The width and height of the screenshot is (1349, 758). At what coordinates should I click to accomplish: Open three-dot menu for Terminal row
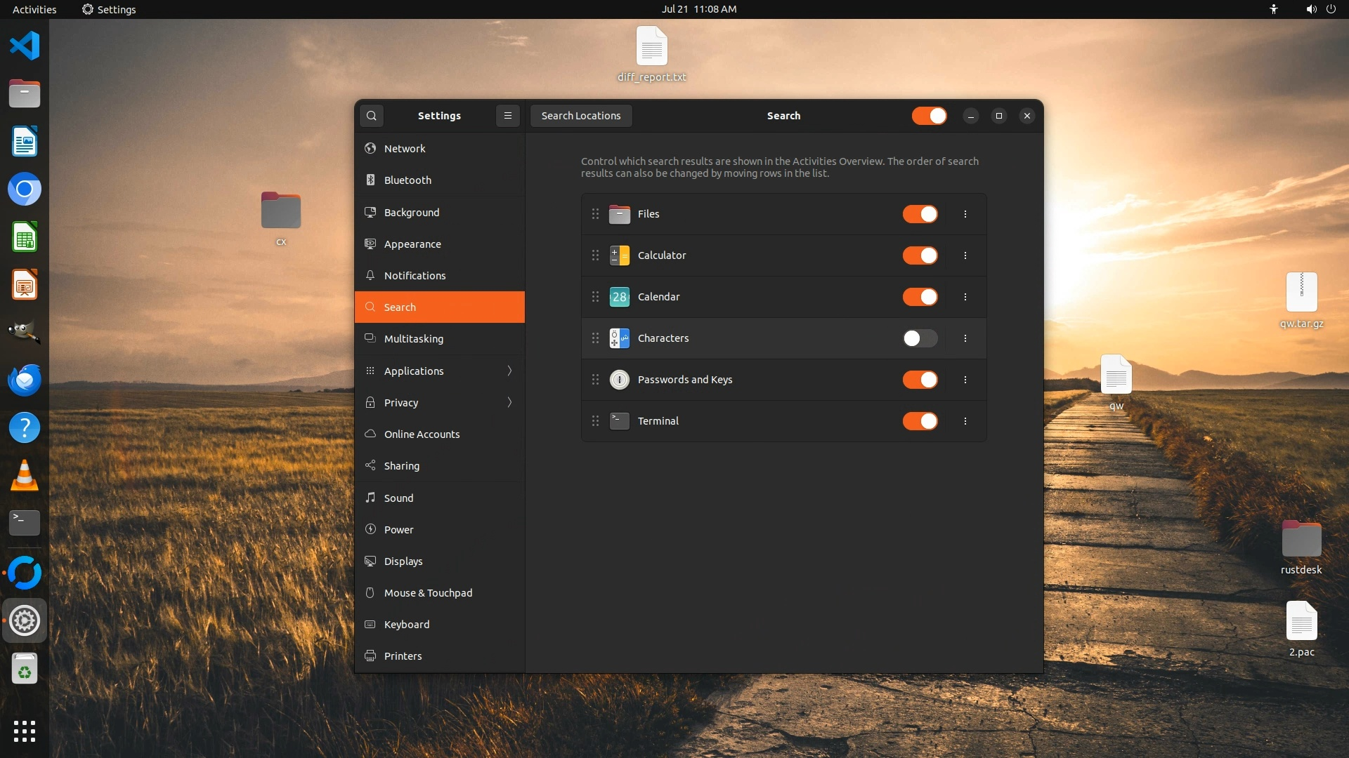(x=965, y=421)
